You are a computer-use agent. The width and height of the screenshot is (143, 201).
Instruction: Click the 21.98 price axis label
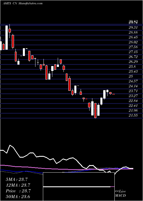tap(133, 110)
